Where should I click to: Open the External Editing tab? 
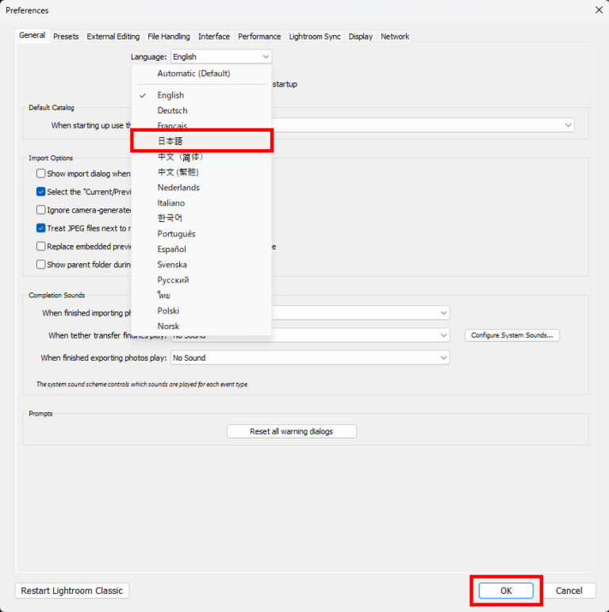pos(113,36)
